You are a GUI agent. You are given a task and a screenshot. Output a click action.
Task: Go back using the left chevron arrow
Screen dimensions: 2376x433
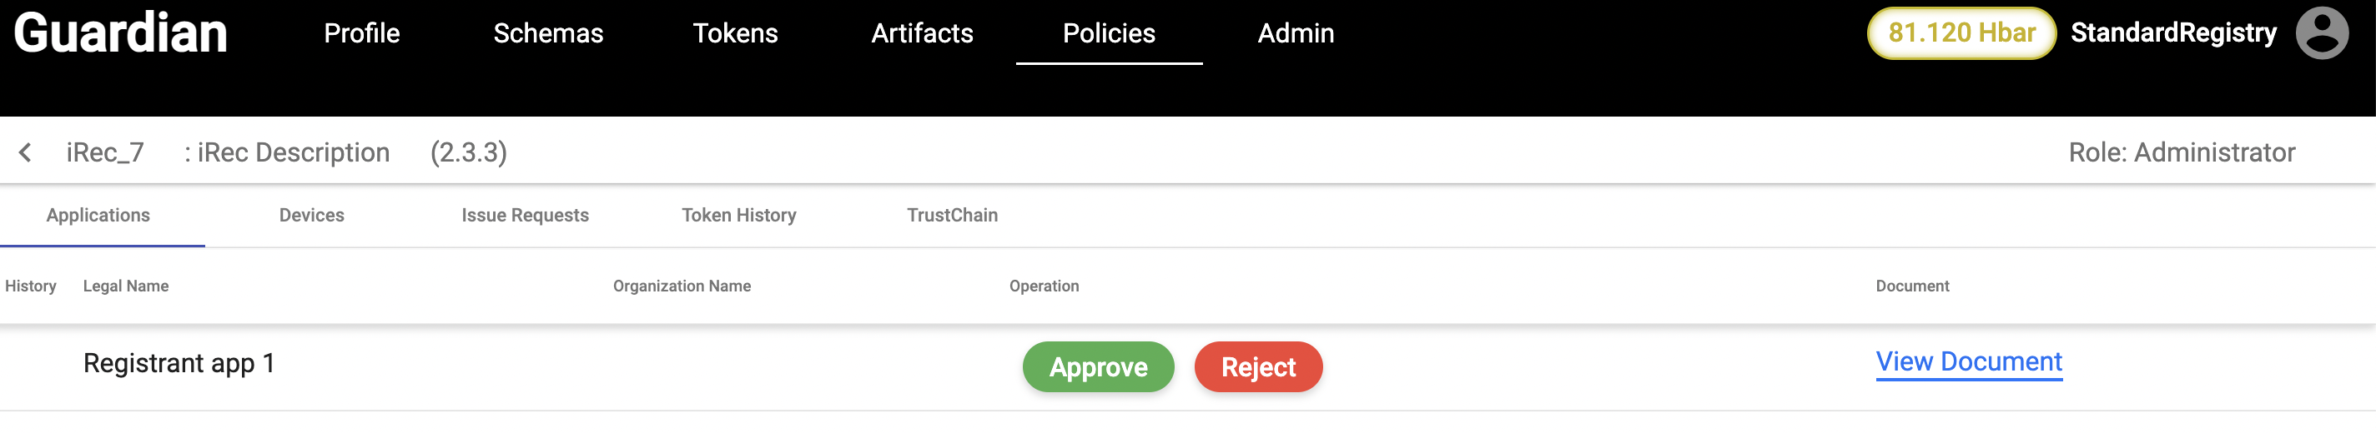(x=26, y=152)
